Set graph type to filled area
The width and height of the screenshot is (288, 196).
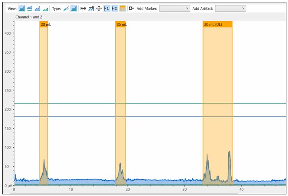[74, 8]
